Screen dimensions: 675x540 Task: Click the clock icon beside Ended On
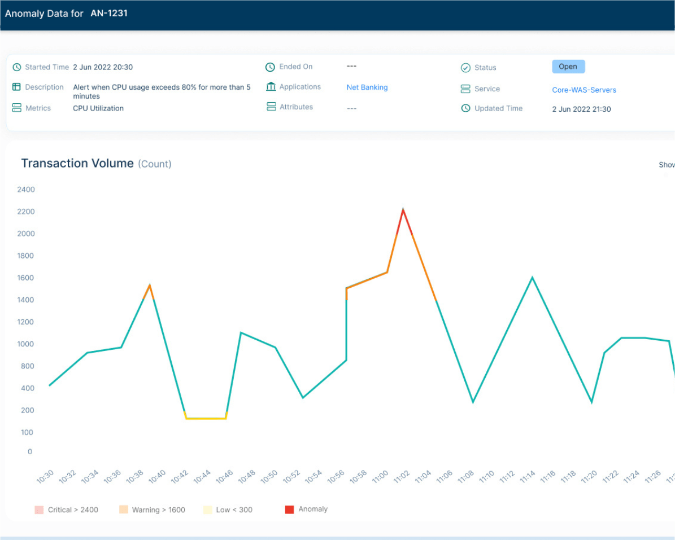[270, 67]
